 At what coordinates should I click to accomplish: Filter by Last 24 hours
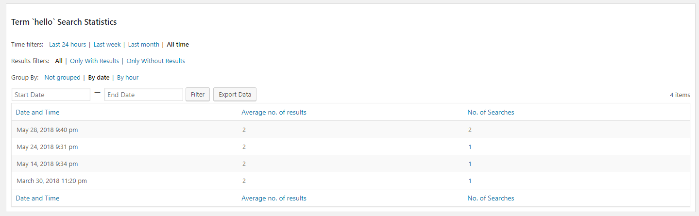coord(68,45)
